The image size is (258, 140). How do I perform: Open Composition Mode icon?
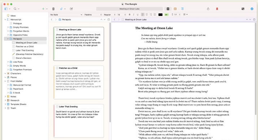tap(243, 9)
